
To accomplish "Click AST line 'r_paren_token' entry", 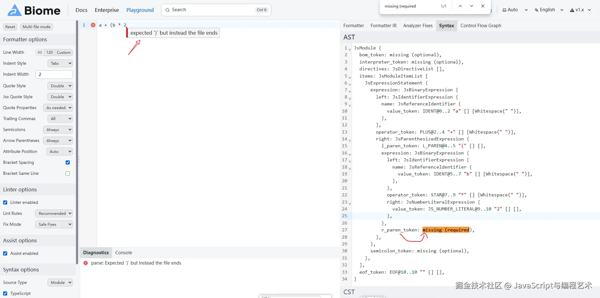I will tap(428, 230).
